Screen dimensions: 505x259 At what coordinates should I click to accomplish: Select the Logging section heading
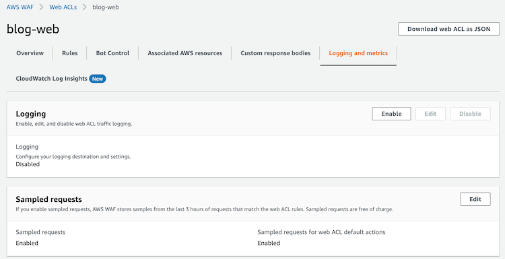[x=31, y=114]
